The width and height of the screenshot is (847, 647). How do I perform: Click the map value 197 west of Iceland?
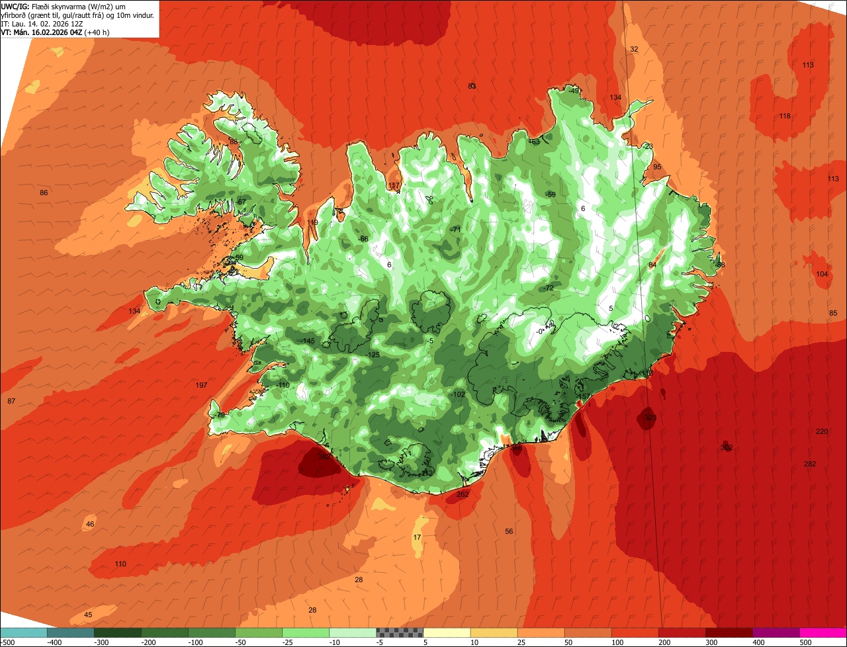(x=202, y=385)
